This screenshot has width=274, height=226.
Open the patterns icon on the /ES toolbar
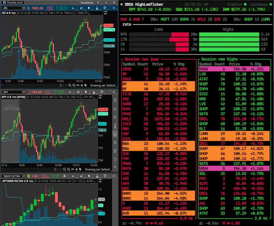(x=105, y=8)
